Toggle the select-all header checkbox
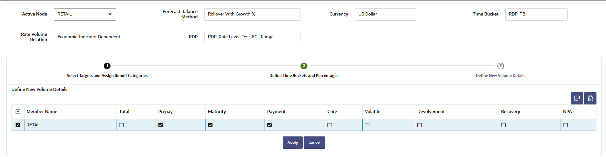Image resolution: width=606 pixels, height=157 pixels. (18, 112)
